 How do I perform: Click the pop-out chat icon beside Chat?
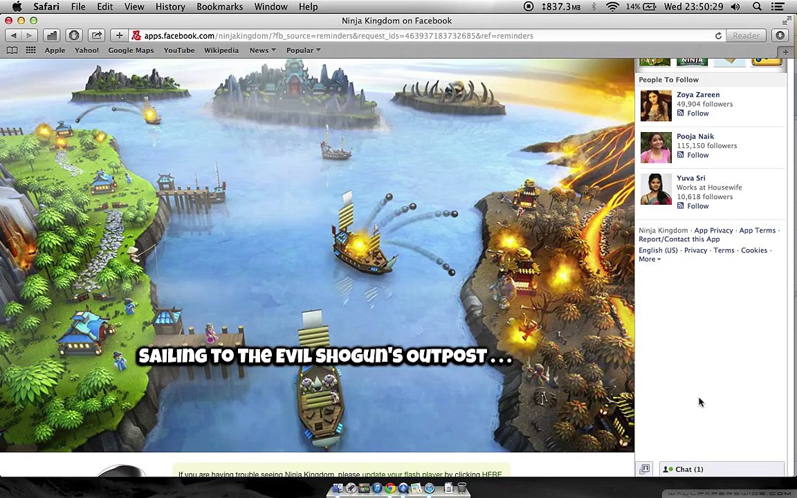pyautogui.click(x=645, y=469)
